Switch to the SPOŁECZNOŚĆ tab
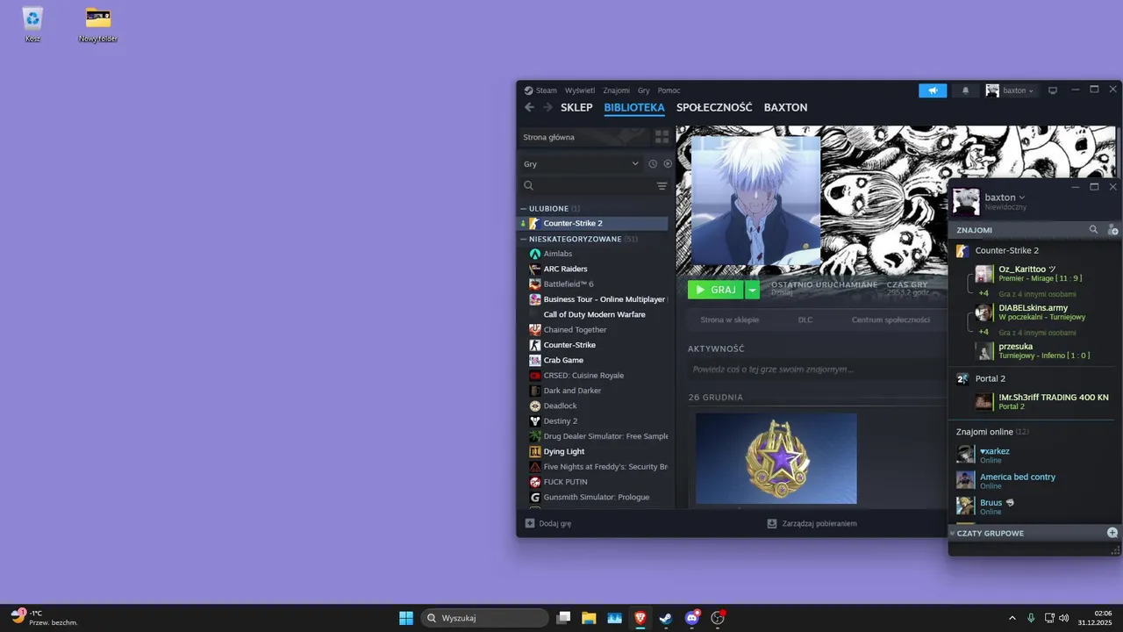The width and height of the screenshot is (1123, 632). (714, 107)
